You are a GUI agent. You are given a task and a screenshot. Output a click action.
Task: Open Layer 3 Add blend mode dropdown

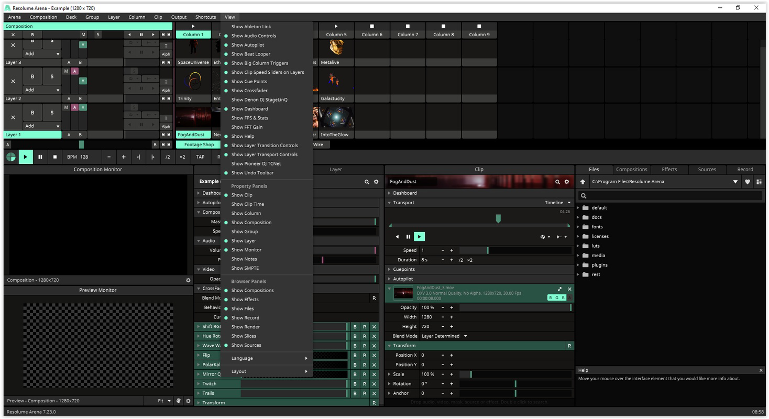coord(42,53)
